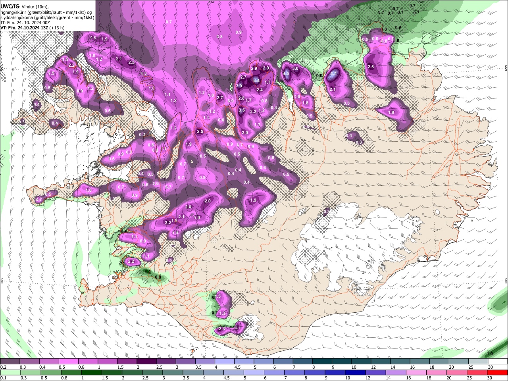Click the 'UWC/IG' title in the header box
Viewport: 508px width, 381px height.
click(10, 6)
